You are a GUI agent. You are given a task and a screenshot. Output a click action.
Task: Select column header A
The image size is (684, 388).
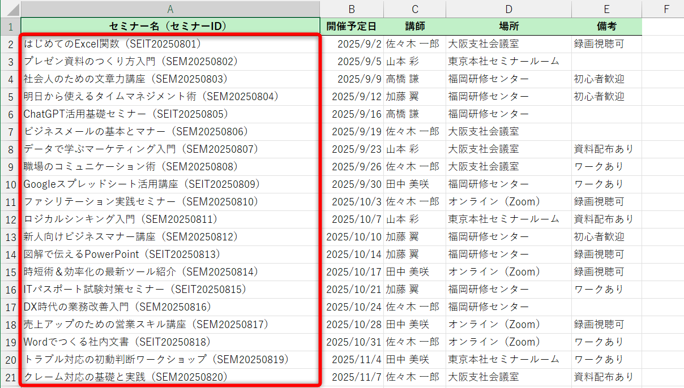pyautogui.click(x=170, y=9)
